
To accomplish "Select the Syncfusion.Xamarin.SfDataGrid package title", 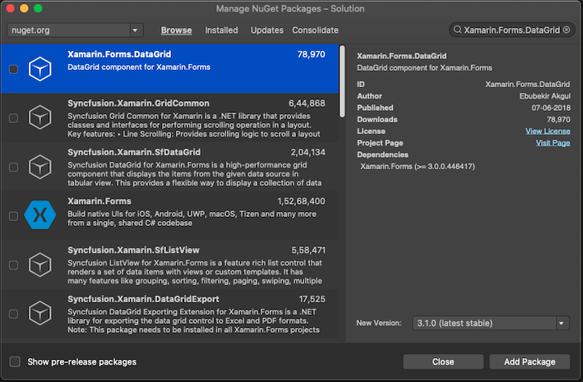I will pos(134,152).
